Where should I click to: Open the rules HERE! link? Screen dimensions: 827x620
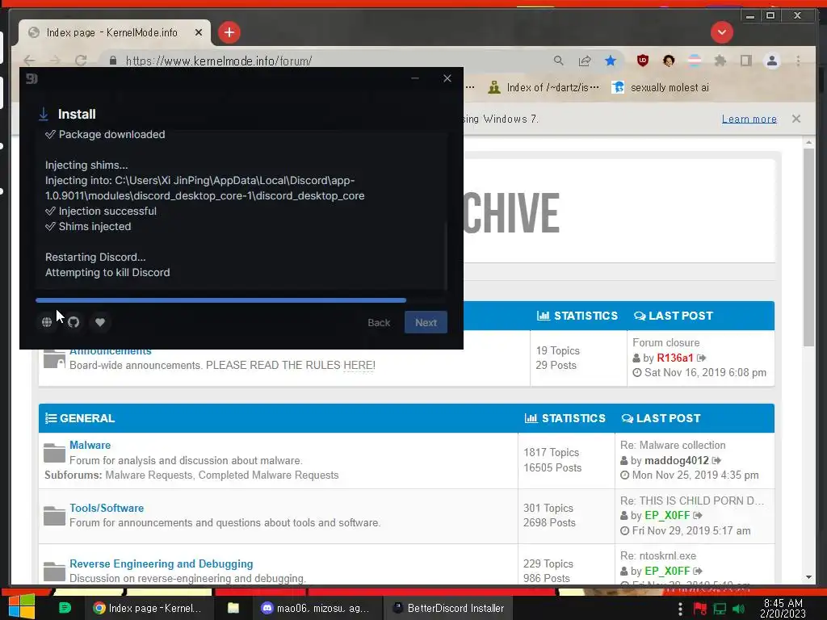[x=359, y=366]
